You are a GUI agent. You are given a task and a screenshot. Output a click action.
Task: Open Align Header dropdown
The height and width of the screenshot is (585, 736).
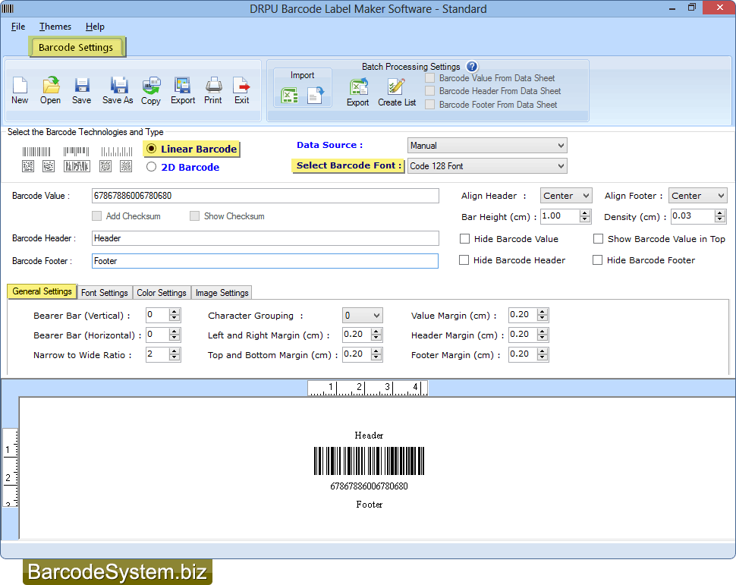(565, 196)
